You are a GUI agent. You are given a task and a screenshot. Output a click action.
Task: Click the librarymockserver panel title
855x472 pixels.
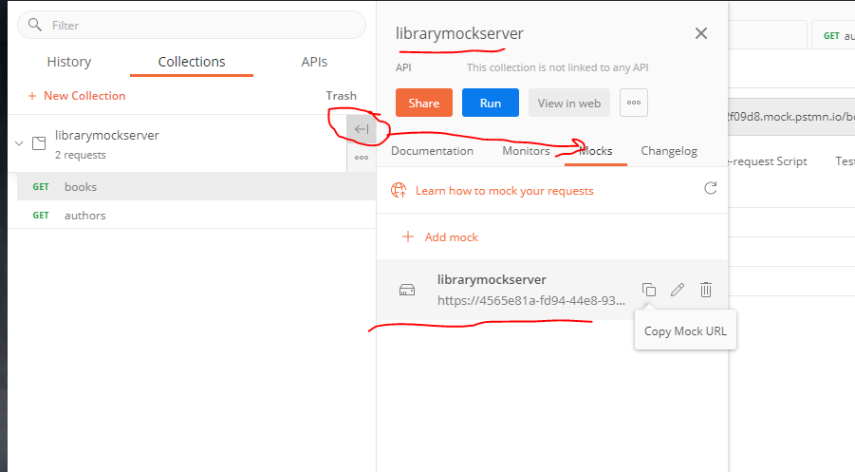pyautogui.click(x=459, y=33)
